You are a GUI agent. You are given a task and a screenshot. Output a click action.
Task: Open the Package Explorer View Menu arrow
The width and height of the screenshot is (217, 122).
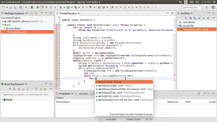pos(42,13)
